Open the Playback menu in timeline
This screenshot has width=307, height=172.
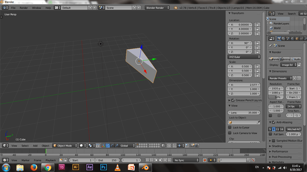pos(51,160)
